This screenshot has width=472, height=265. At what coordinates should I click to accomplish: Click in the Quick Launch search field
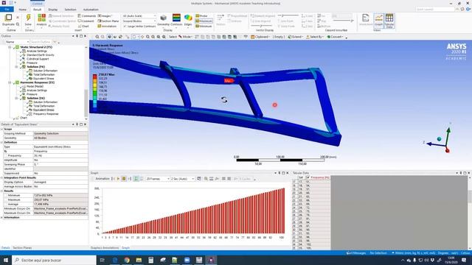pyautogui.click(x=435, y=10)
